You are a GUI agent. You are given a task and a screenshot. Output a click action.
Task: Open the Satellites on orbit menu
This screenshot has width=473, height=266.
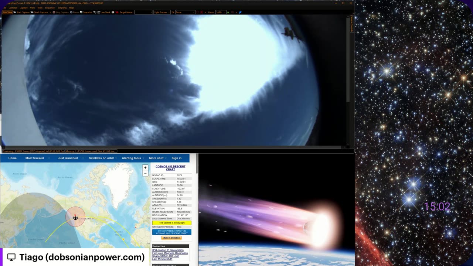click(x=102, y=158)
